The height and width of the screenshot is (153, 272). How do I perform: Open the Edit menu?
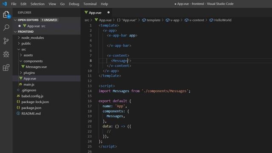[23, 4]
